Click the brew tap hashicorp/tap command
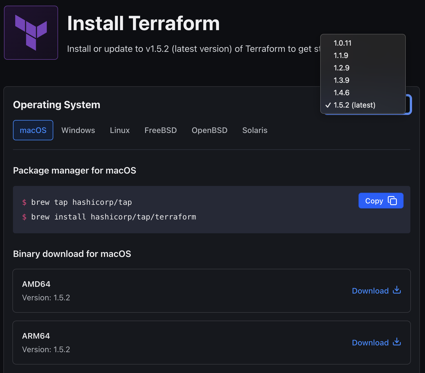425x373 pixels. pyautogui.click(x=81, y=202)
